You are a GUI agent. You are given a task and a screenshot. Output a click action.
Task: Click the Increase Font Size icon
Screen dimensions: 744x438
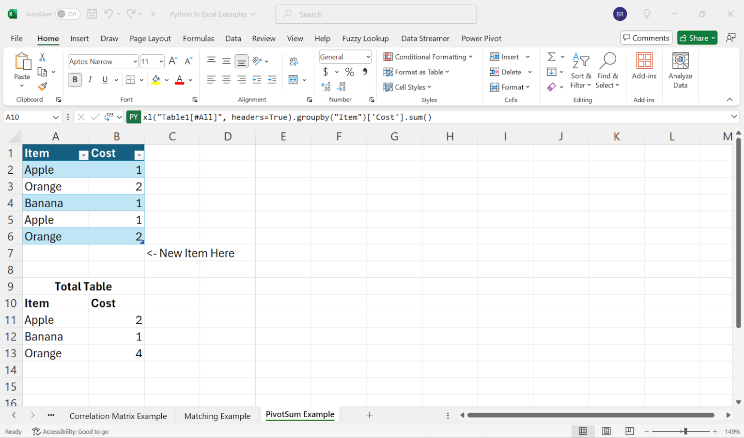coord(172,61)
